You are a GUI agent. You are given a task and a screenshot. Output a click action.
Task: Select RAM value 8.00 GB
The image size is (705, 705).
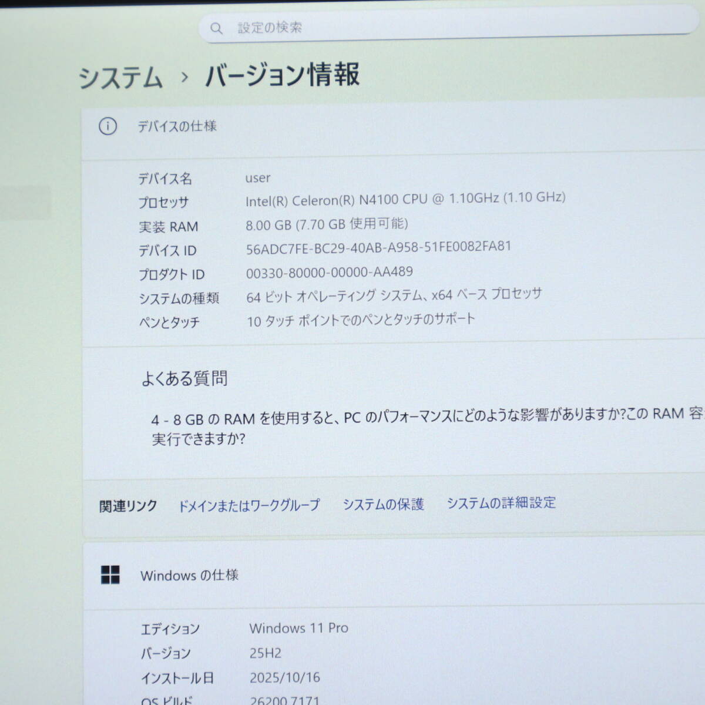pos(268,224)
